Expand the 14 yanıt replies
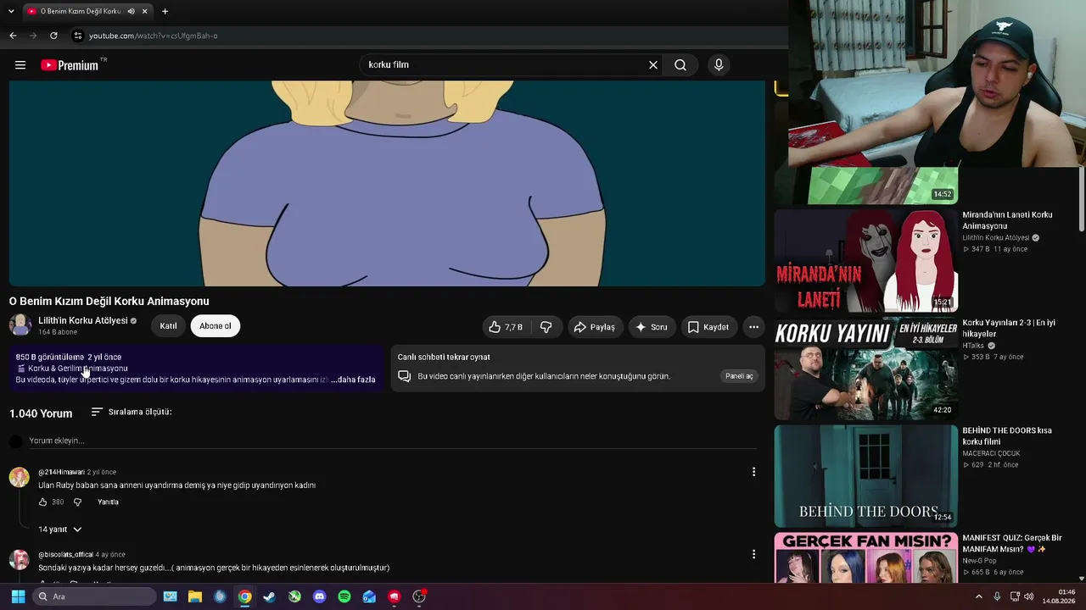1086x610 pixels. tap(59, 530)
